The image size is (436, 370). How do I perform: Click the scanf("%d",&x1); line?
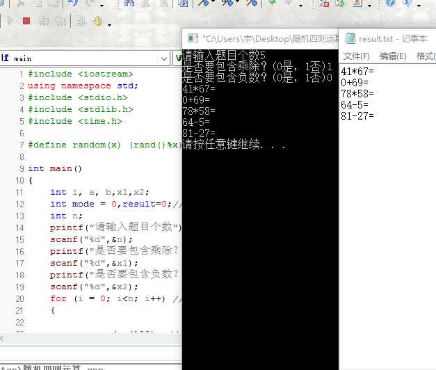pos(94,263)
